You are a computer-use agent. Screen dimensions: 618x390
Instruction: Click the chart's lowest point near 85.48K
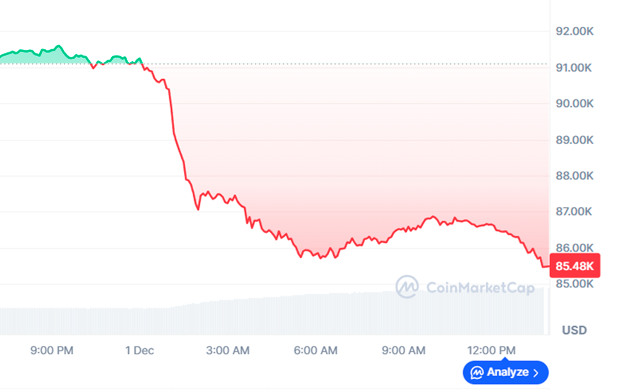pos(543,268)
